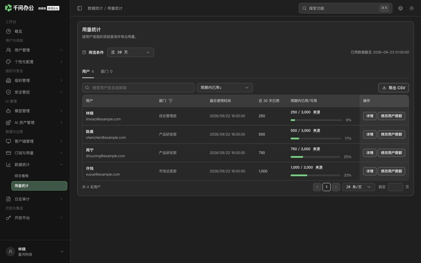Switch theme with the sun icon
421x263 pixels.
(x=412, y=8)
